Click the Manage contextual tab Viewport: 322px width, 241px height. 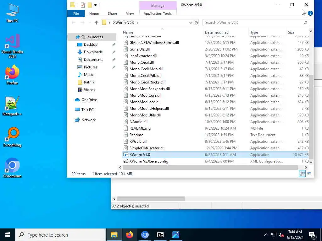[158, 6]
